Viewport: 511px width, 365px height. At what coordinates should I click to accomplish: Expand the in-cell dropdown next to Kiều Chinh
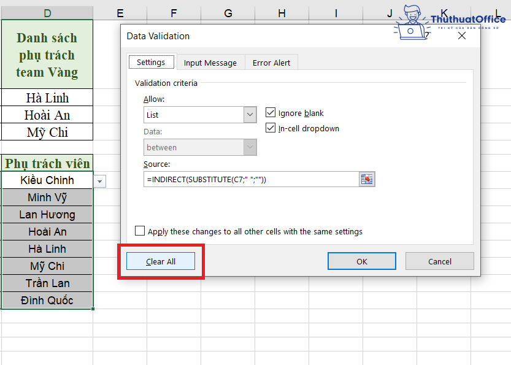[99, 182]
